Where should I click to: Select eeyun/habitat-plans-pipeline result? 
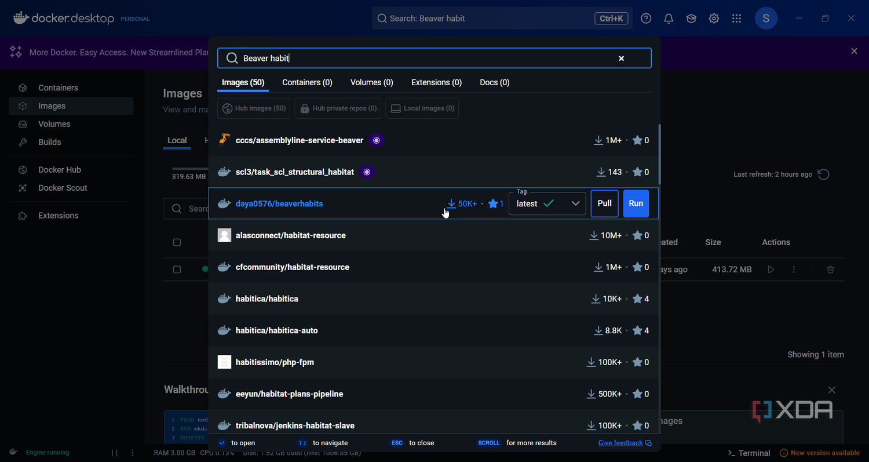tap(433, 394)
